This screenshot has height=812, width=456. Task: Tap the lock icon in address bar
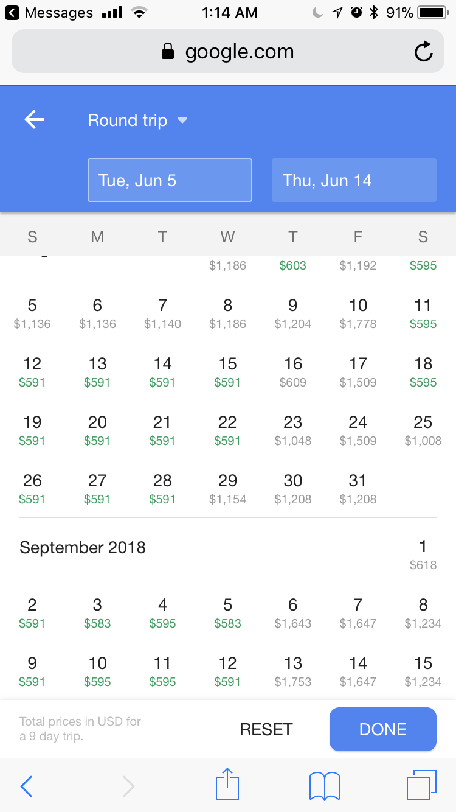click(167, 52)
